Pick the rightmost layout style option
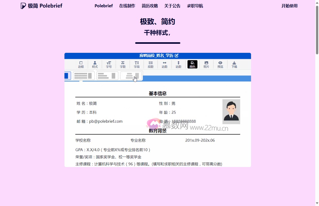Viewport: 319px width, 206px height. [131, 75]
